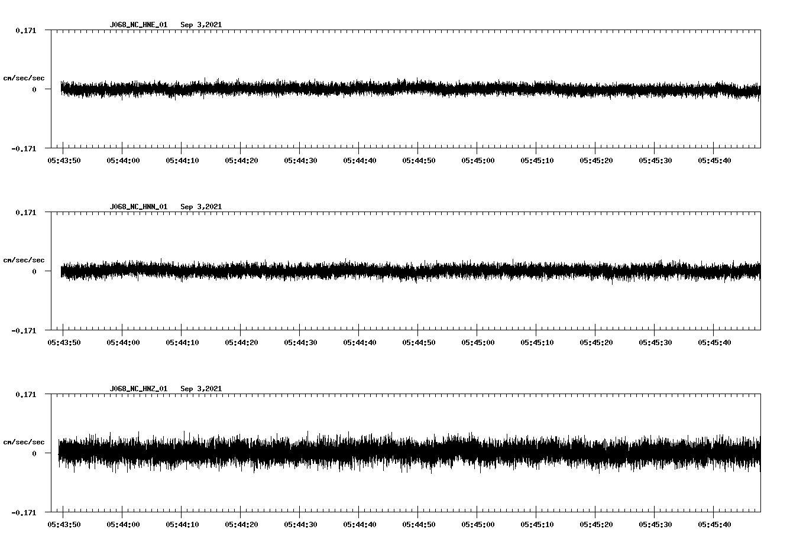
Task: Click the zero axis label on HNN plot
Action: pyautogui.click(x=34, y=272)
